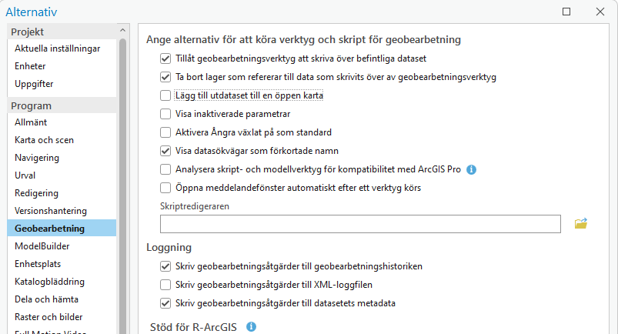Select Dela och hämta category
This screenshot has width=618, height=334.
(46, 299)
